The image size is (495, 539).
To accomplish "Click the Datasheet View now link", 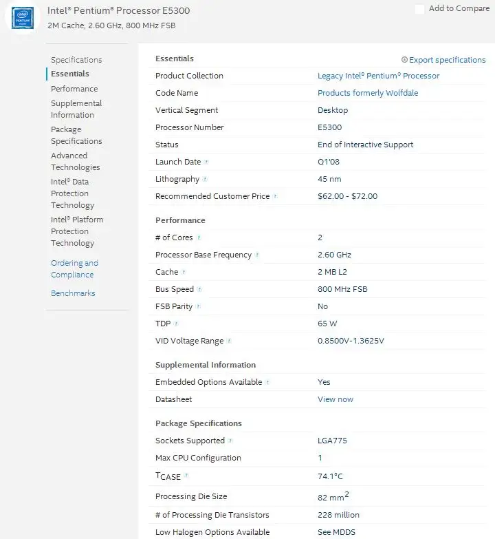I will coord(335,399).
